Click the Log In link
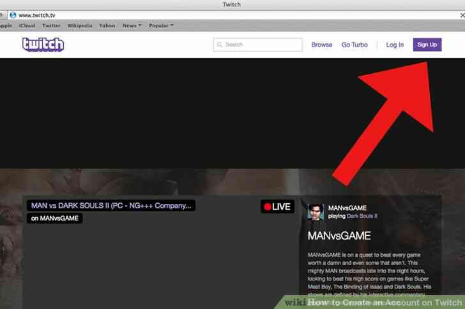465x309 pixels. [395, 45]
